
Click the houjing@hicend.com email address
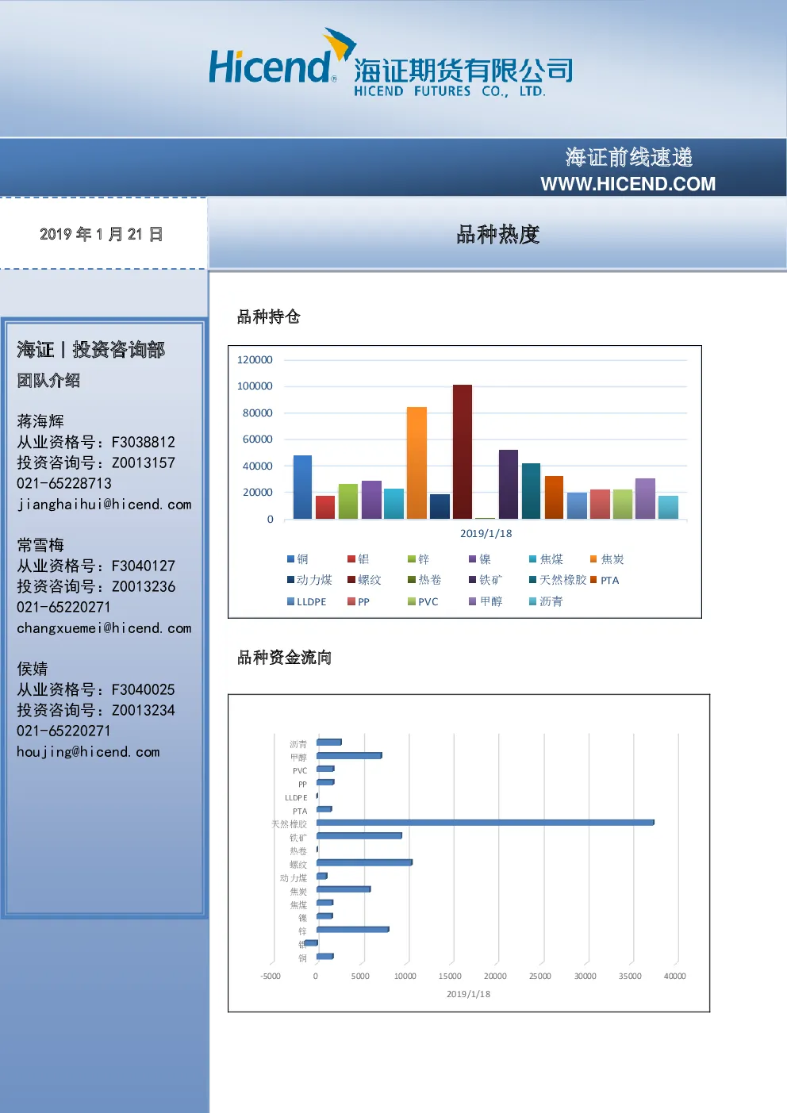(x=88, y=752)
